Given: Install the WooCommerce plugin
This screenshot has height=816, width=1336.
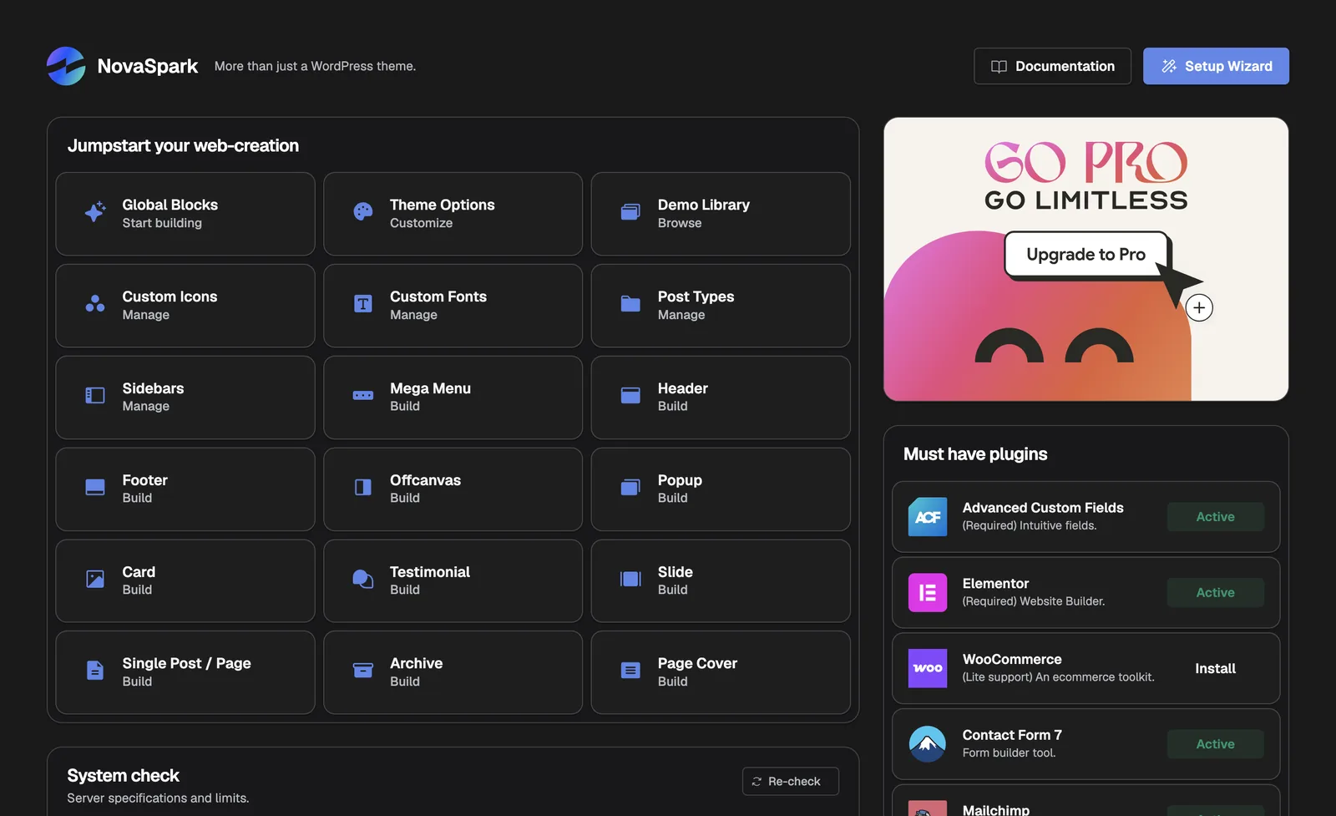Looking at the screenshot, I should [x=1215, y=669].
